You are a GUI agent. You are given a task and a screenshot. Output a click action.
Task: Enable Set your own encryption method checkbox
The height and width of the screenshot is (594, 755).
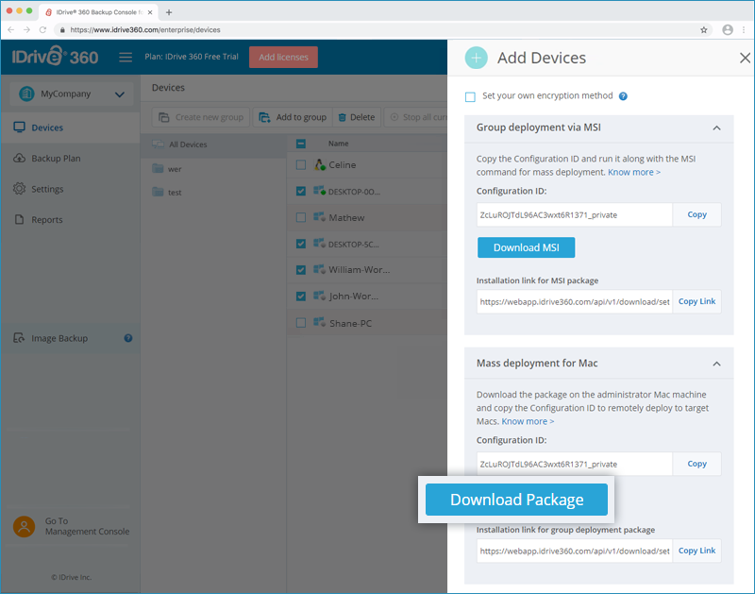point(470,96)
